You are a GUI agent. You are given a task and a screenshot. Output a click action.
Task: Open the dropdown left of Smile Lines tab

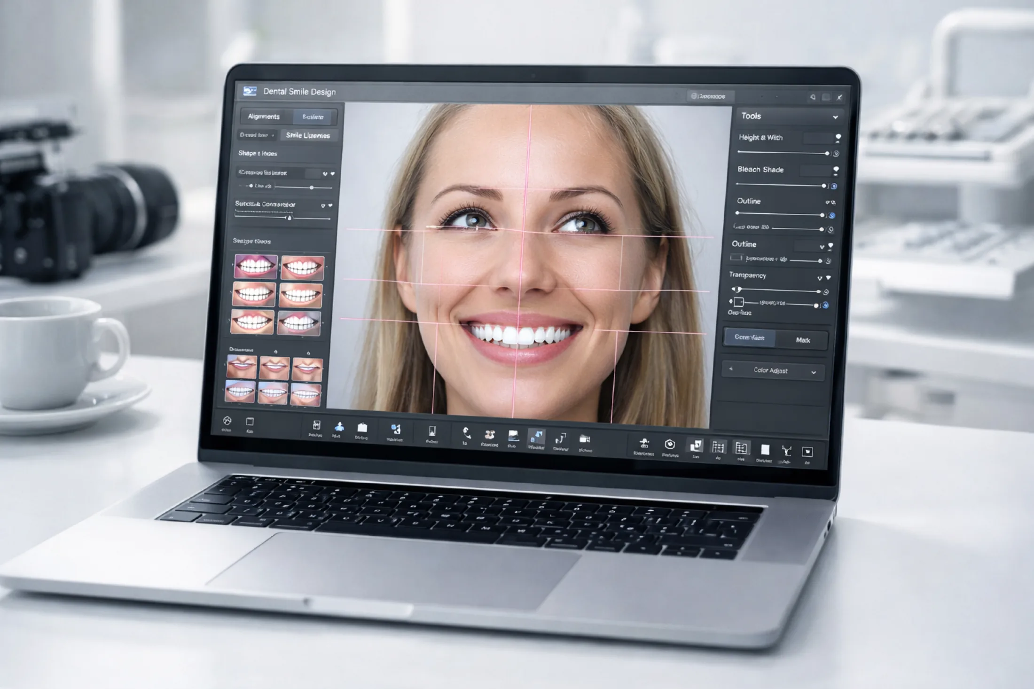[x=257, y=135]
